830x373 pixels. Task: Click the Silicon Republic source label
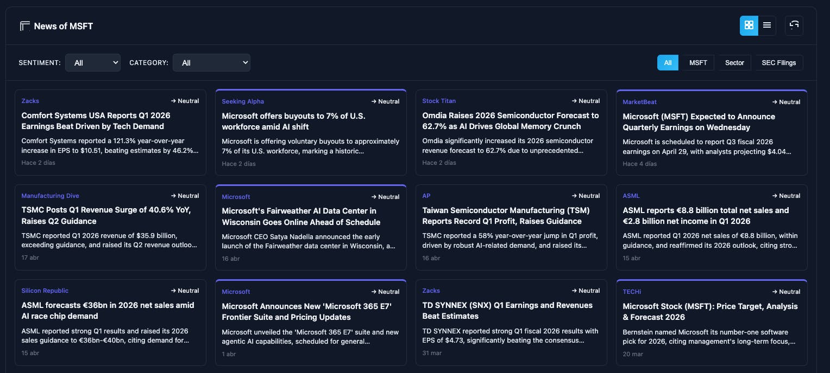(45, 291)
